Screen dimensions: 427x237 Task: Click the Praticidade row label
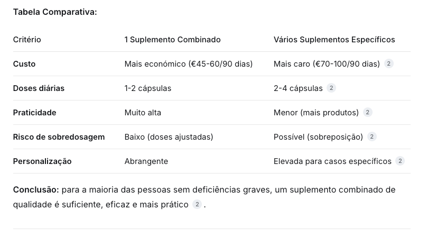click(x=34, y=113)
